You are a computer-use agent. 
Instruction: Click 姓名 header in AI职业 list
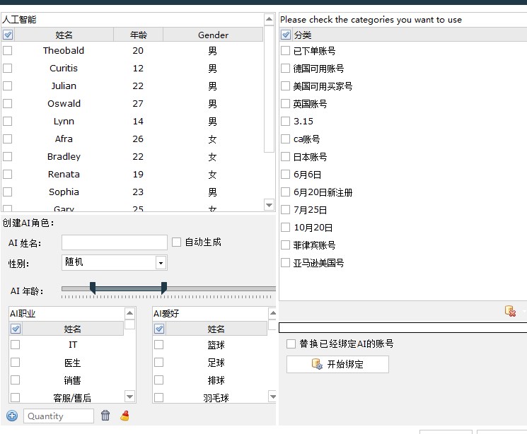[x=73, y=329]
